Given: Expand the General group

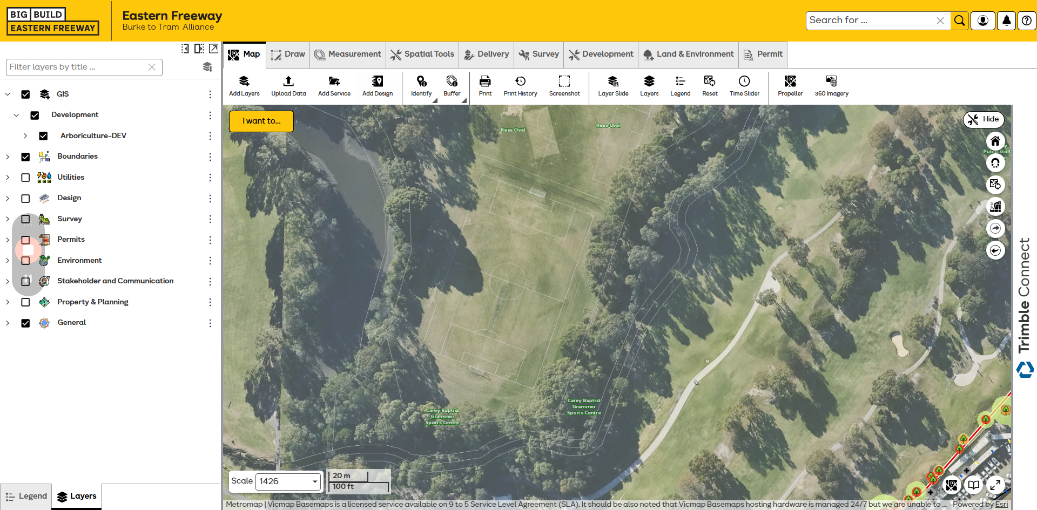Looking at the screenshot, I should pos(8,323).
